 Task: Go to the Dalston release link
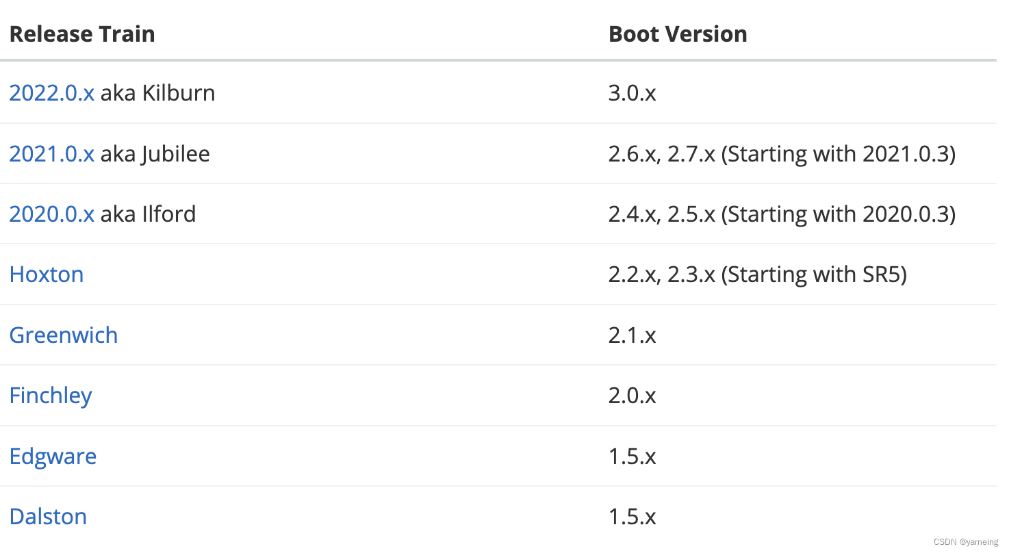point(48,517)
